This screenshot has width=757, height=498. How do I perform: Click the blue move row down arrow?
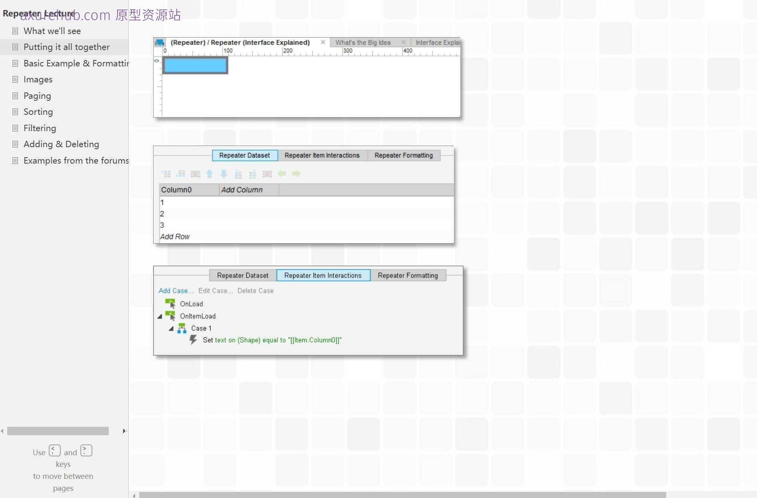[x=224, y=174]
